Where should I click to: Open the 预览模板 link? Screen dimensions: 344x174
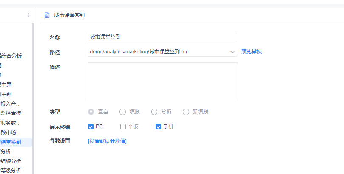point(251,52)
